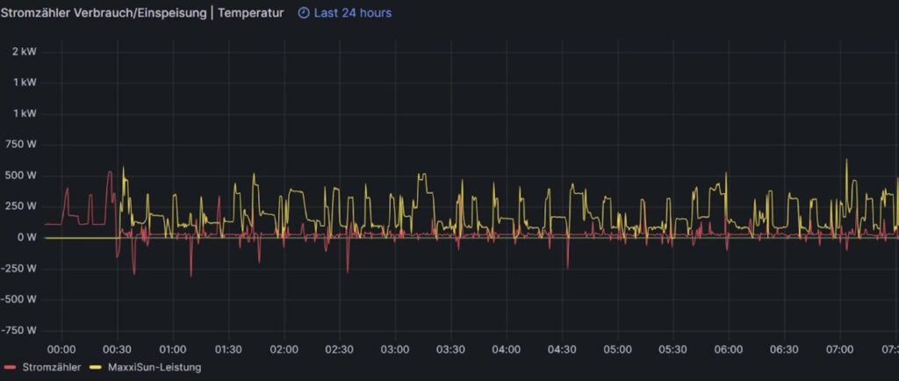Click the '2 kW' y-axis label
Screen dimensions: 899x381
[x=25, y=52]
